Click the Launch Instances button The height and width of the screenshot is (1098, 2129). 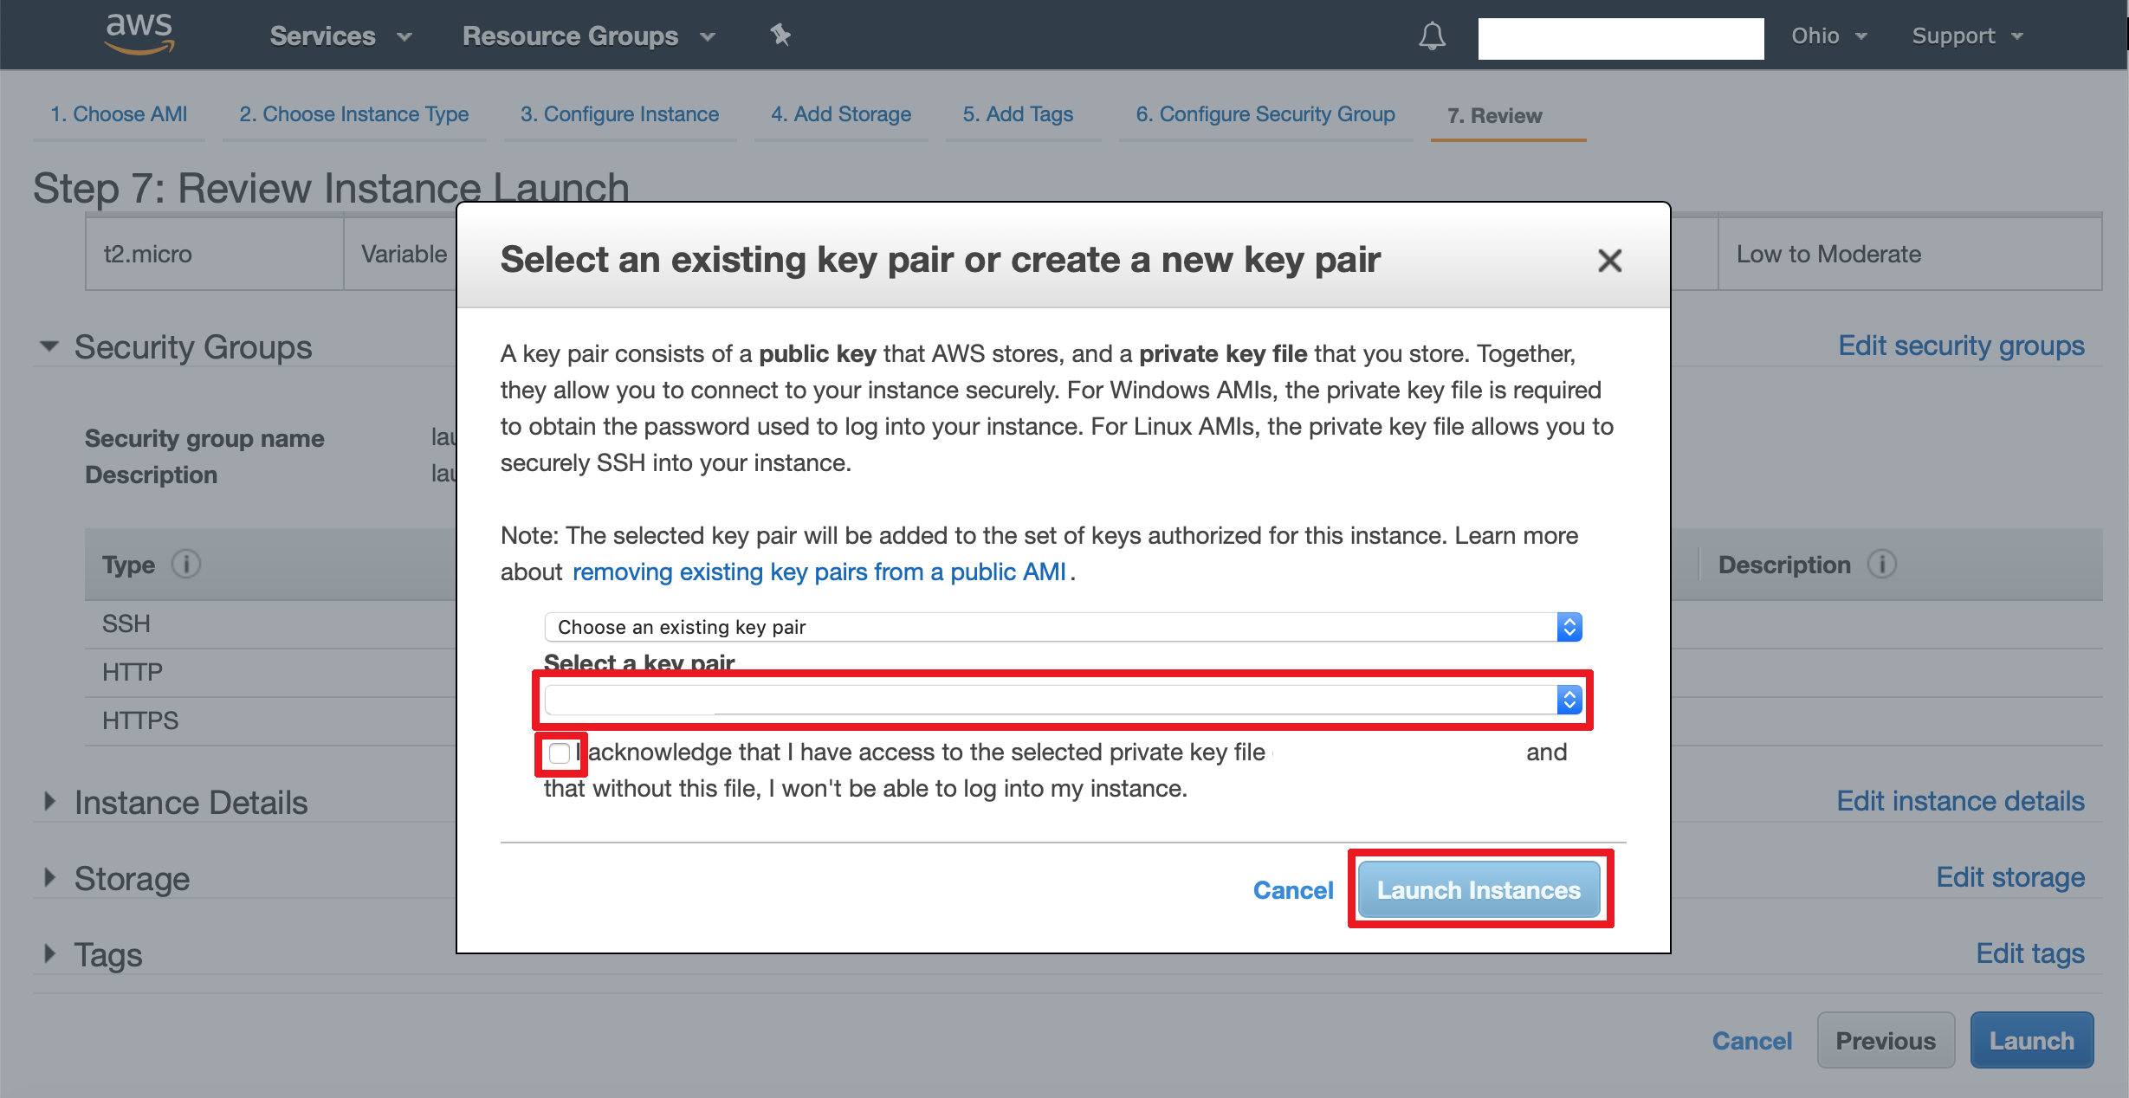click(x=1479, y=889)
